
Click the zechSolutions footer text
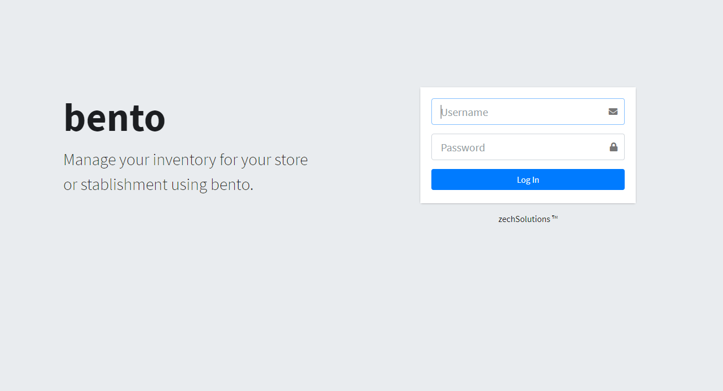[528, 219]
